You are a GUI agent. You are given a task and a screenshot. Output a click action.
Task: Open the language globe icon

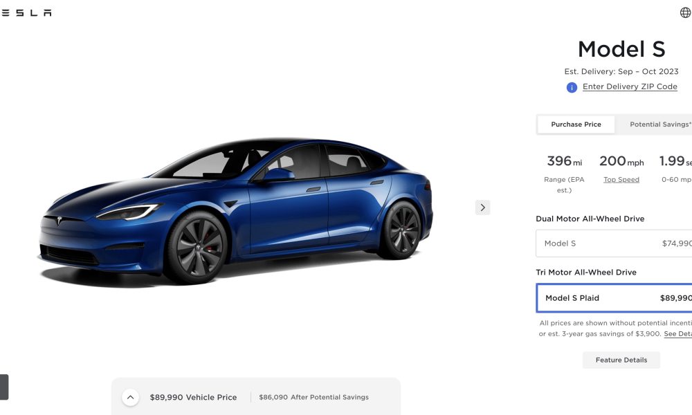point(685,12)
